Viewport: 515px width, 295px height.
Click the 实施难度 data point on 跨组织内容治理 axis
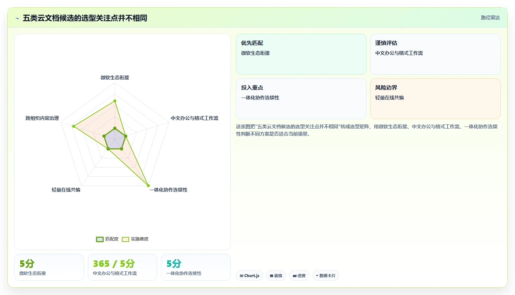74,126
